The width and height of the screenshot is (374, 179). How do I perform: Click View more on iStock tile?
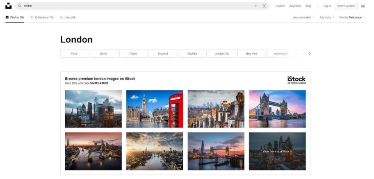point(277,151)
